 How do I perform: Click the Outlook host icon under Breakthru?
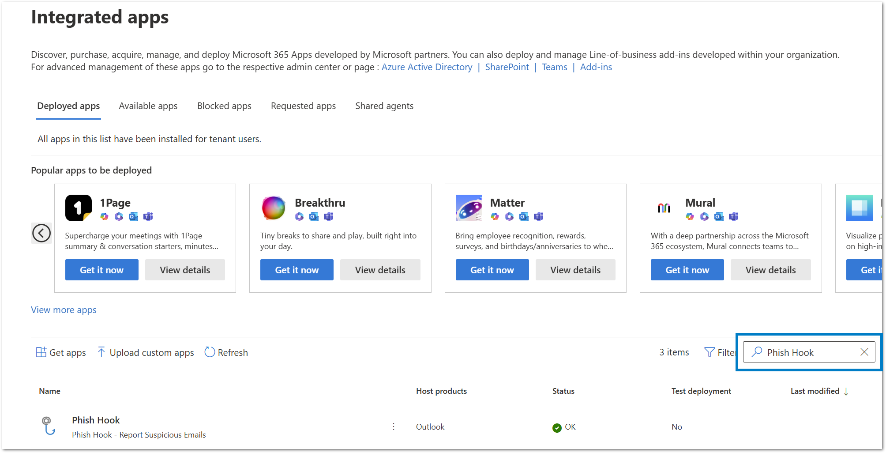[x=314, y=216]
